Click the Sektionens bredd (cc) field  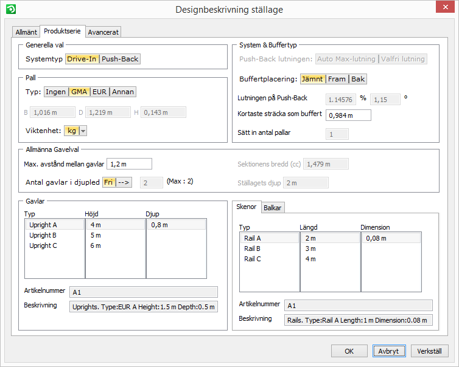(x=326, y=164)
